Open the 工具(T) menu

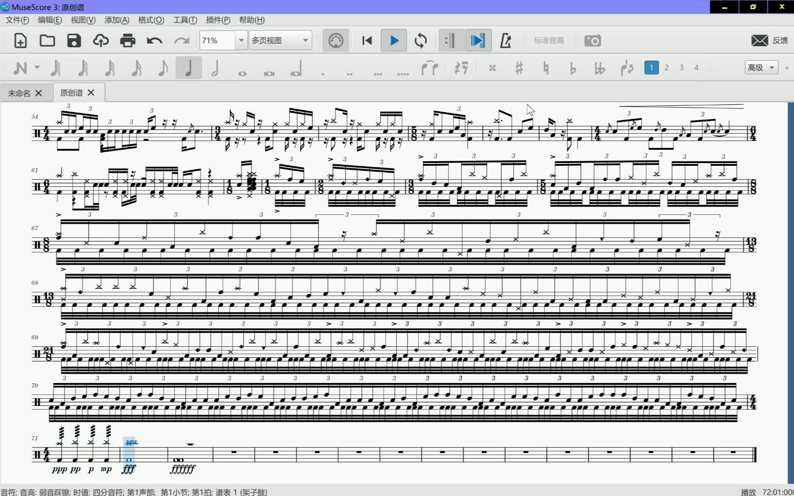point(185,20)
